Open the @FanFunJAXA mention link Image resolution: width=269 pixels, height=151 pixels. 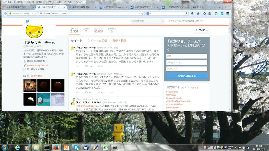(x=85, y=106)
